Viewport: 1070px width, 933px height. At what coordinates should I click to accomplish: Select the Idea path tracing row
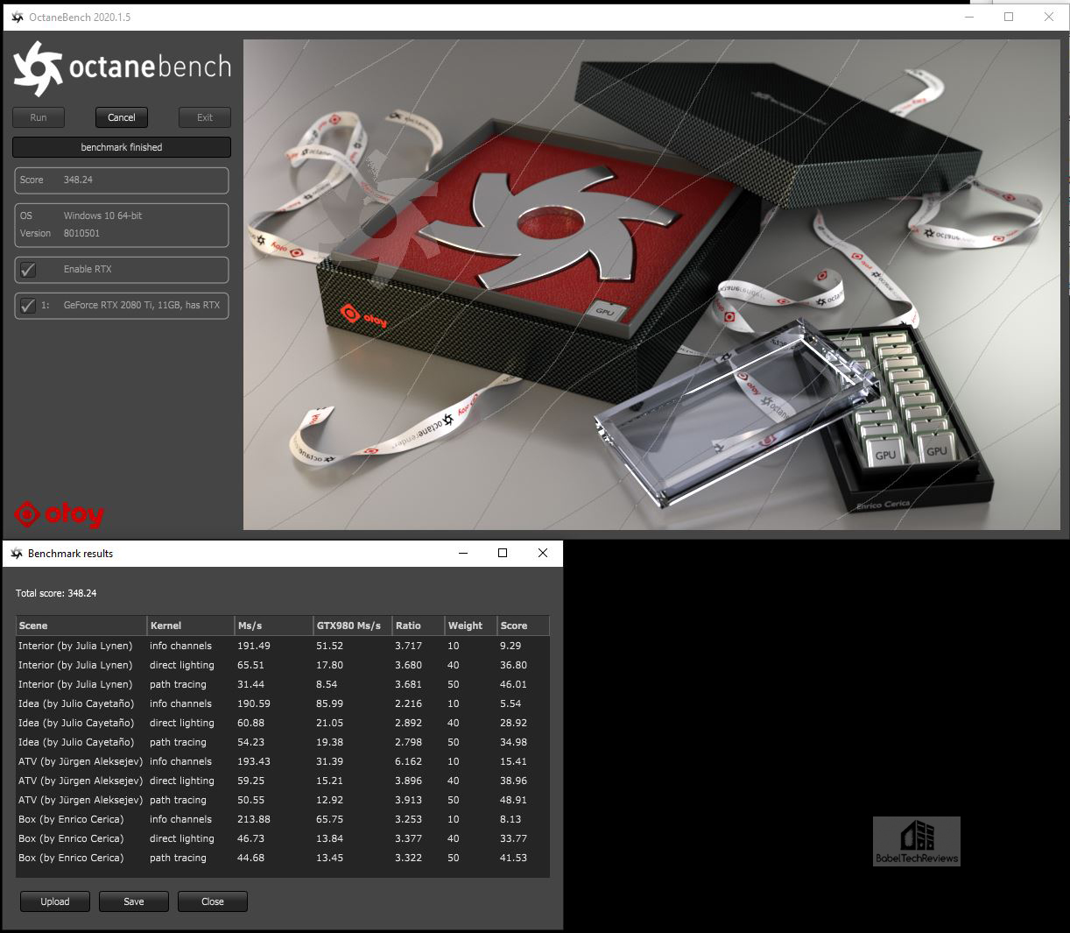283,742
